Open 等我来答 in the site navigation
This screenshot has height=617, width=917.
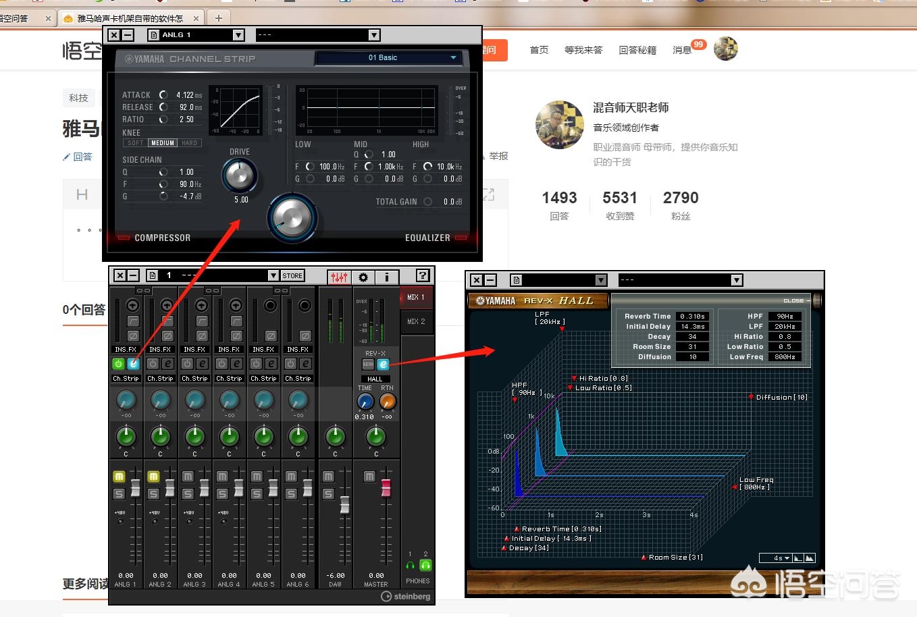click(x=583, y=50)
